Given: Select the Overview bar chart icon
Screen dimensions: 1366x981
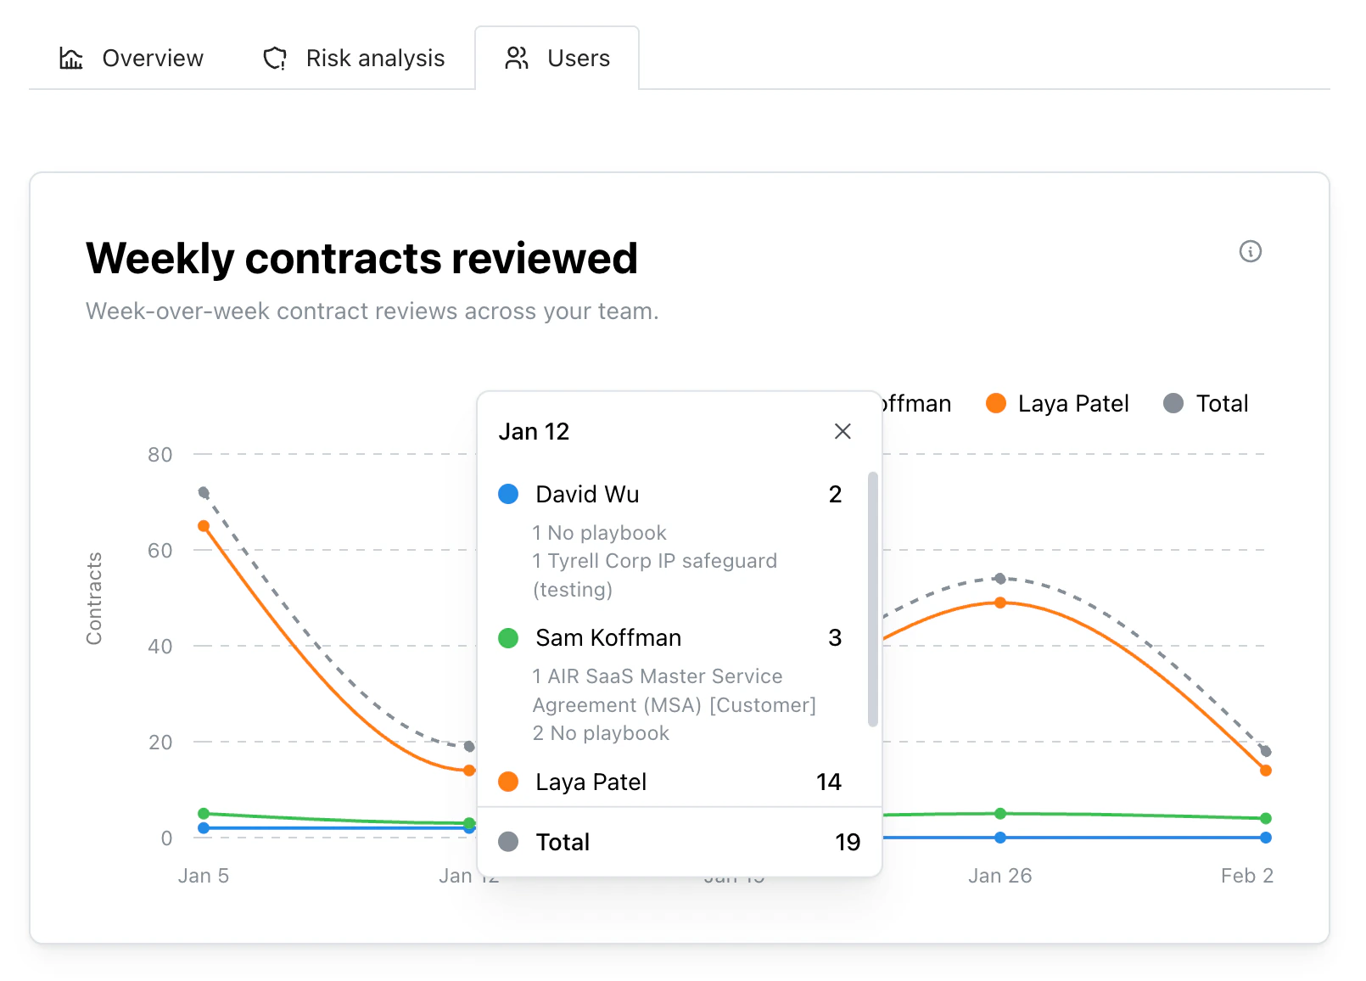Looking at the screenshot, I should point(71,58).
